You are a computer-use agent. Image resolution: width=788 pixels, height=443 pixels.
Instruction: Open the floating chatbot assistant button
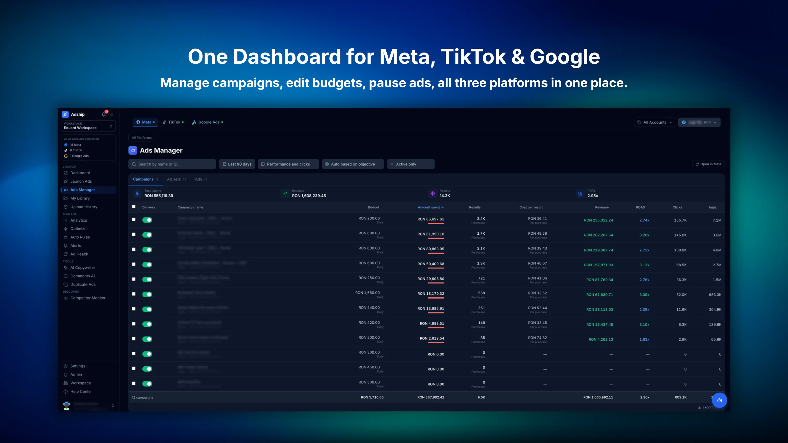pos(719,400)
